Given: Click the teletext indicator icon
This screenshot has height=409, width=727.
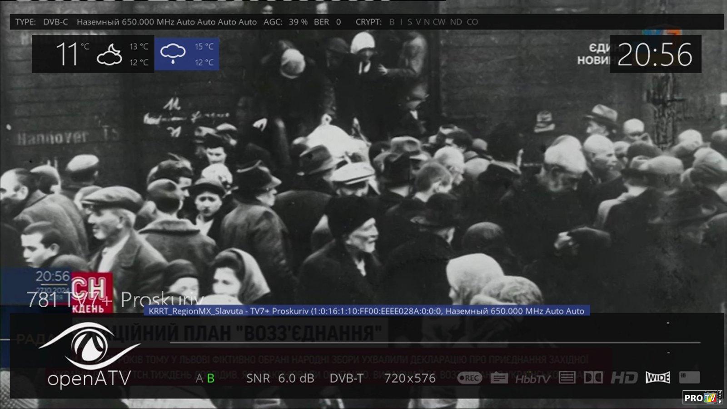Looking at the screenshot, I should [x=567, y=378].
